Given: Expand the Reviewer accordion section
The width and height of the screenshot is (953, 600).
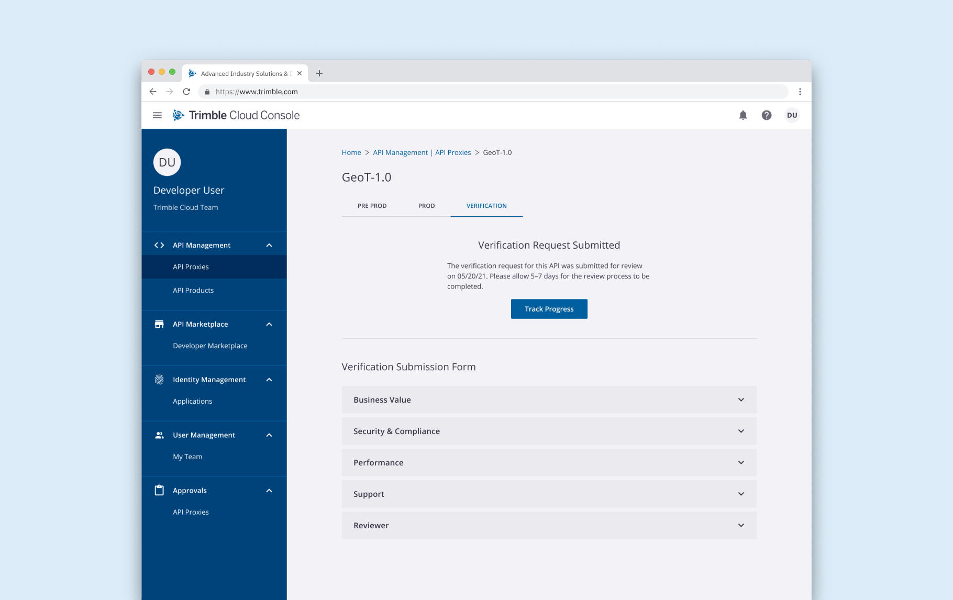Looking at the screenshot, I should pos(549,526).
